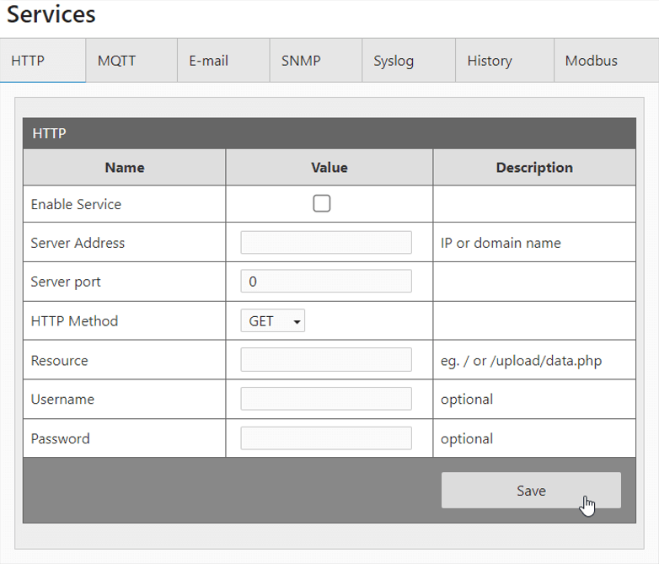This screenshot has width=659, height=564.
Task: Select the Username input box
Action: click(326, 399)
